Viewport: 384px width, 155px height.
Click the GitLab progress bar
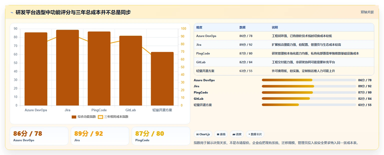tap(309, 98)
